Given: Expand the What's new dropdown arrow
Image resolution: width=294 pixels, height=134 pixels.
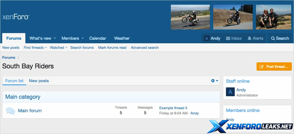Looking at the screenshot, I should tap(55, 38).
